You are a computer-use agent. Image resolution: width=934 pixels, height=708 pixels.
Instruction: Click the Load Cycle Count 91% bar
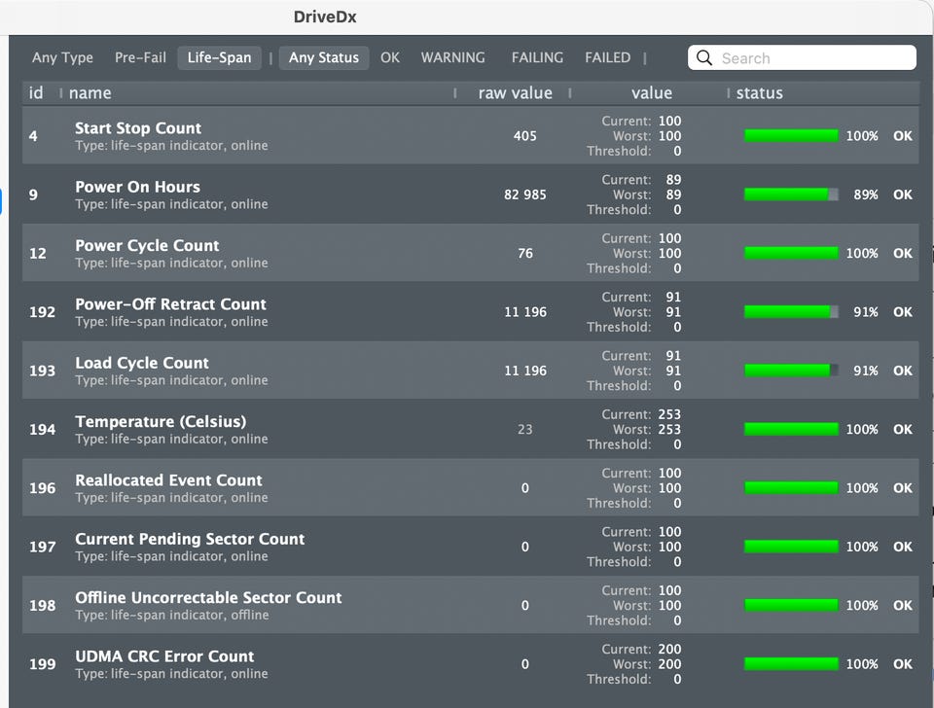pyautogui.click(x=791, y=371)
